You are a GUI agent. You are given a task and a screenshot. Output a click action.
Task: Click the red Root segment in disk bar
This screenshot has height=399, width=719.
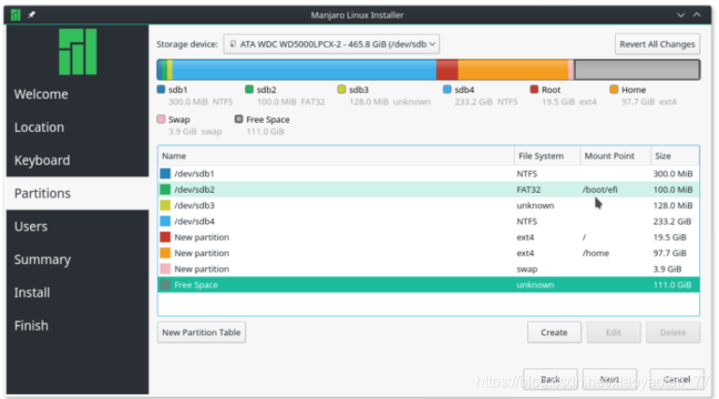click(x=448, y=70)
